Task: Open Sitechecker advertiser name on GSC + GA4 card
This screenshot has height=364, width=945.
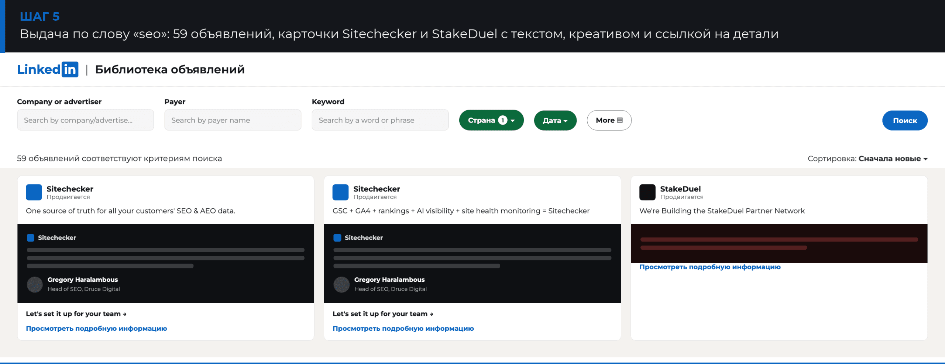Action: point(377,189)
